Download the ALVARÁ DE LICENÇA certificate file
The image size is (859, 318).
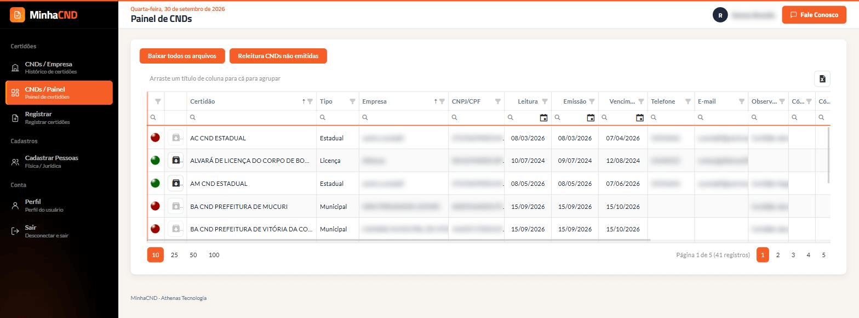(176, 161)
